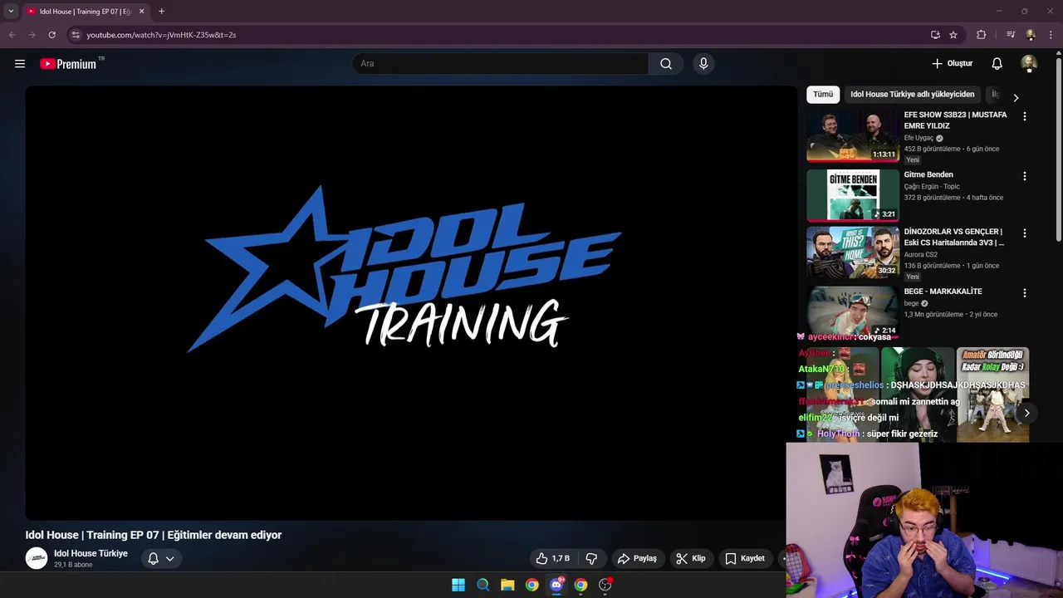Open Windows taskbar search
Image resolution: width=1063 pixels, height=598 pixels.
[x=483, y=585]
